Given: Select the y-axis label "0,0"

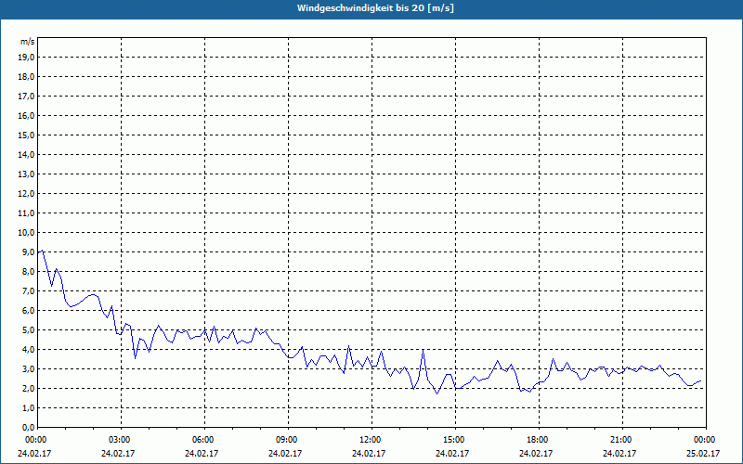Looking at the screenshot, I should tap(28, 428).
